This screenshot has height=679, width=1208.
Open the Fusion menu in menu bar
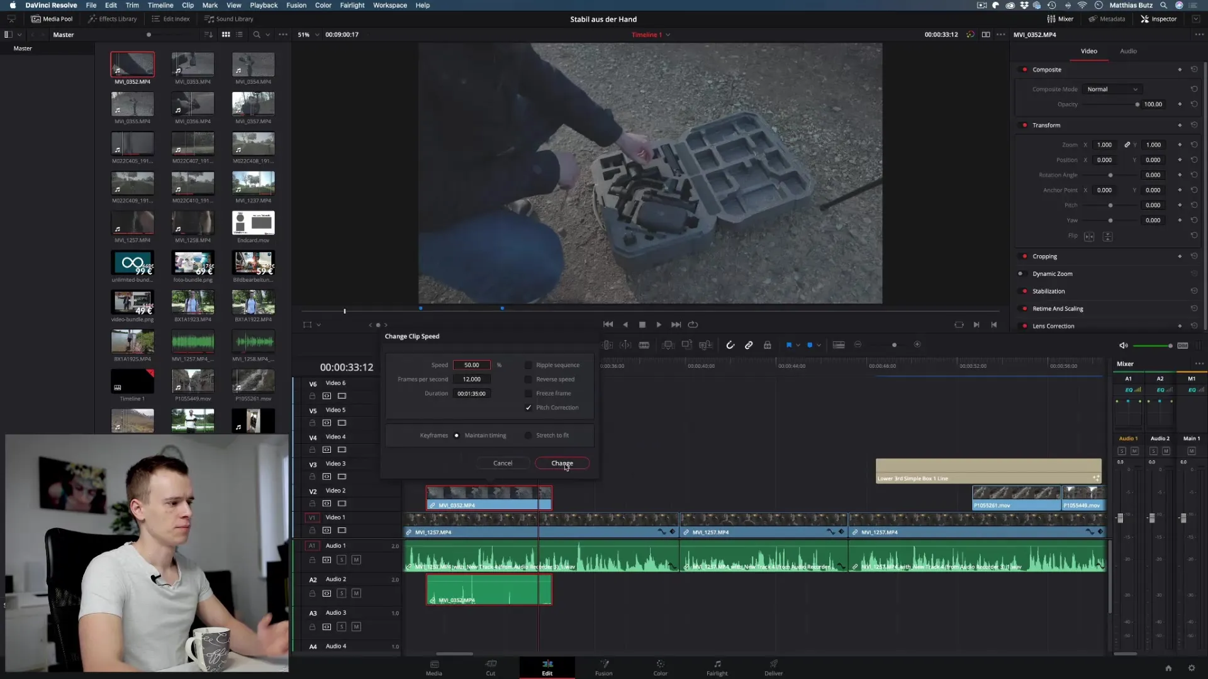[296, 5]
